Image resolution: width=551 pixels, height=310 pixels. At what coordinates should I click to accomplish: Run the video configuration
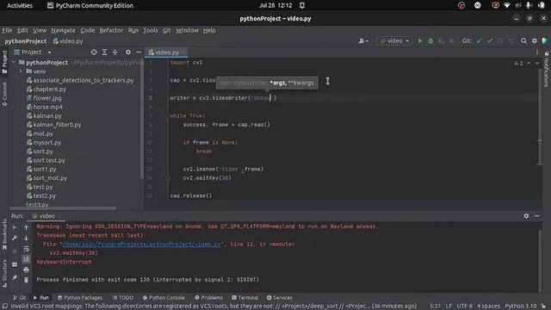(420, 40)
